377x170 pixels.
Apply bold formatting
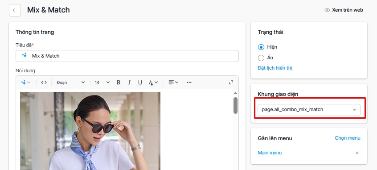[118, 83]
